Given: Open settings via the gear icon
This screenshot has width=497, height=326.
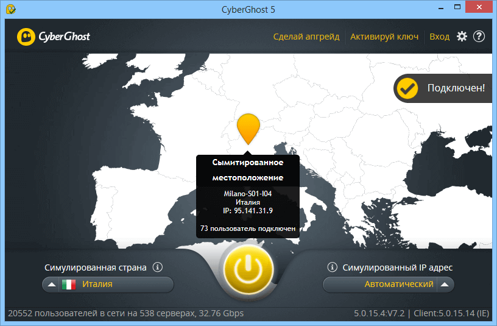Looking at the screenshot, I should 462,37.
